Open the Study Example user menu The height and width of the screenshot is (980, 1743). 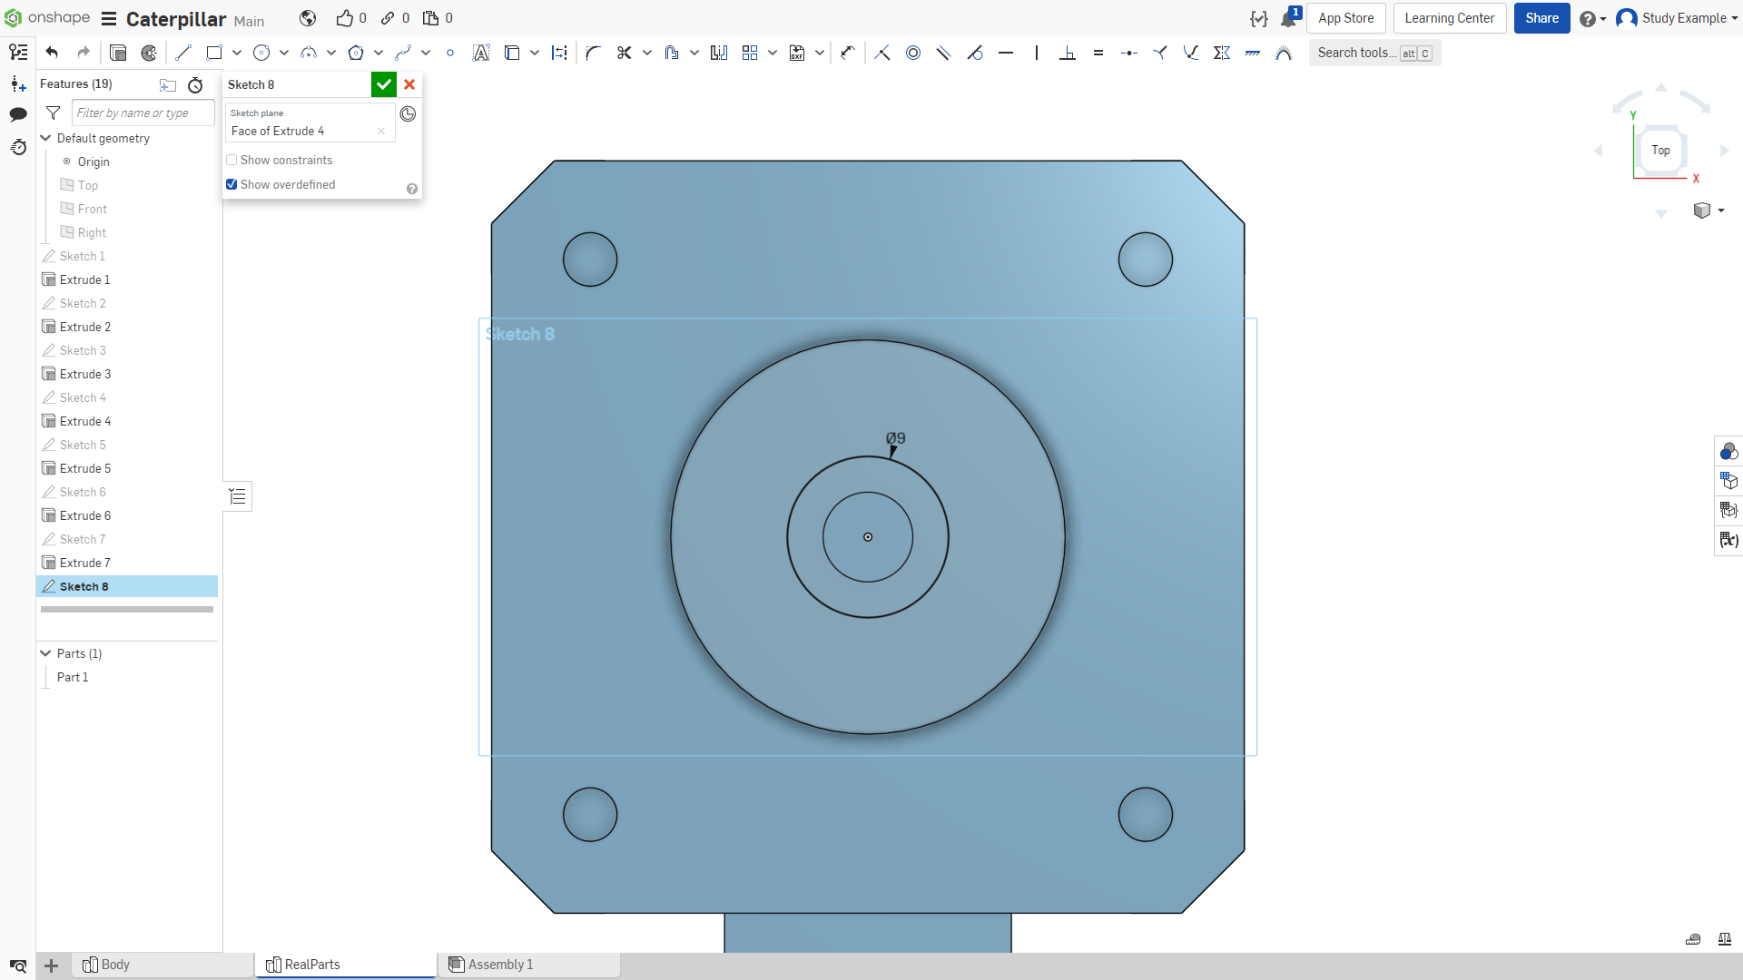[1677, 18]
